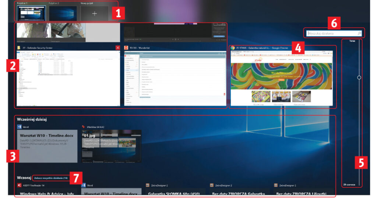
Task: Click the folder icon of the 27 window
Action: tap(18, 48)
